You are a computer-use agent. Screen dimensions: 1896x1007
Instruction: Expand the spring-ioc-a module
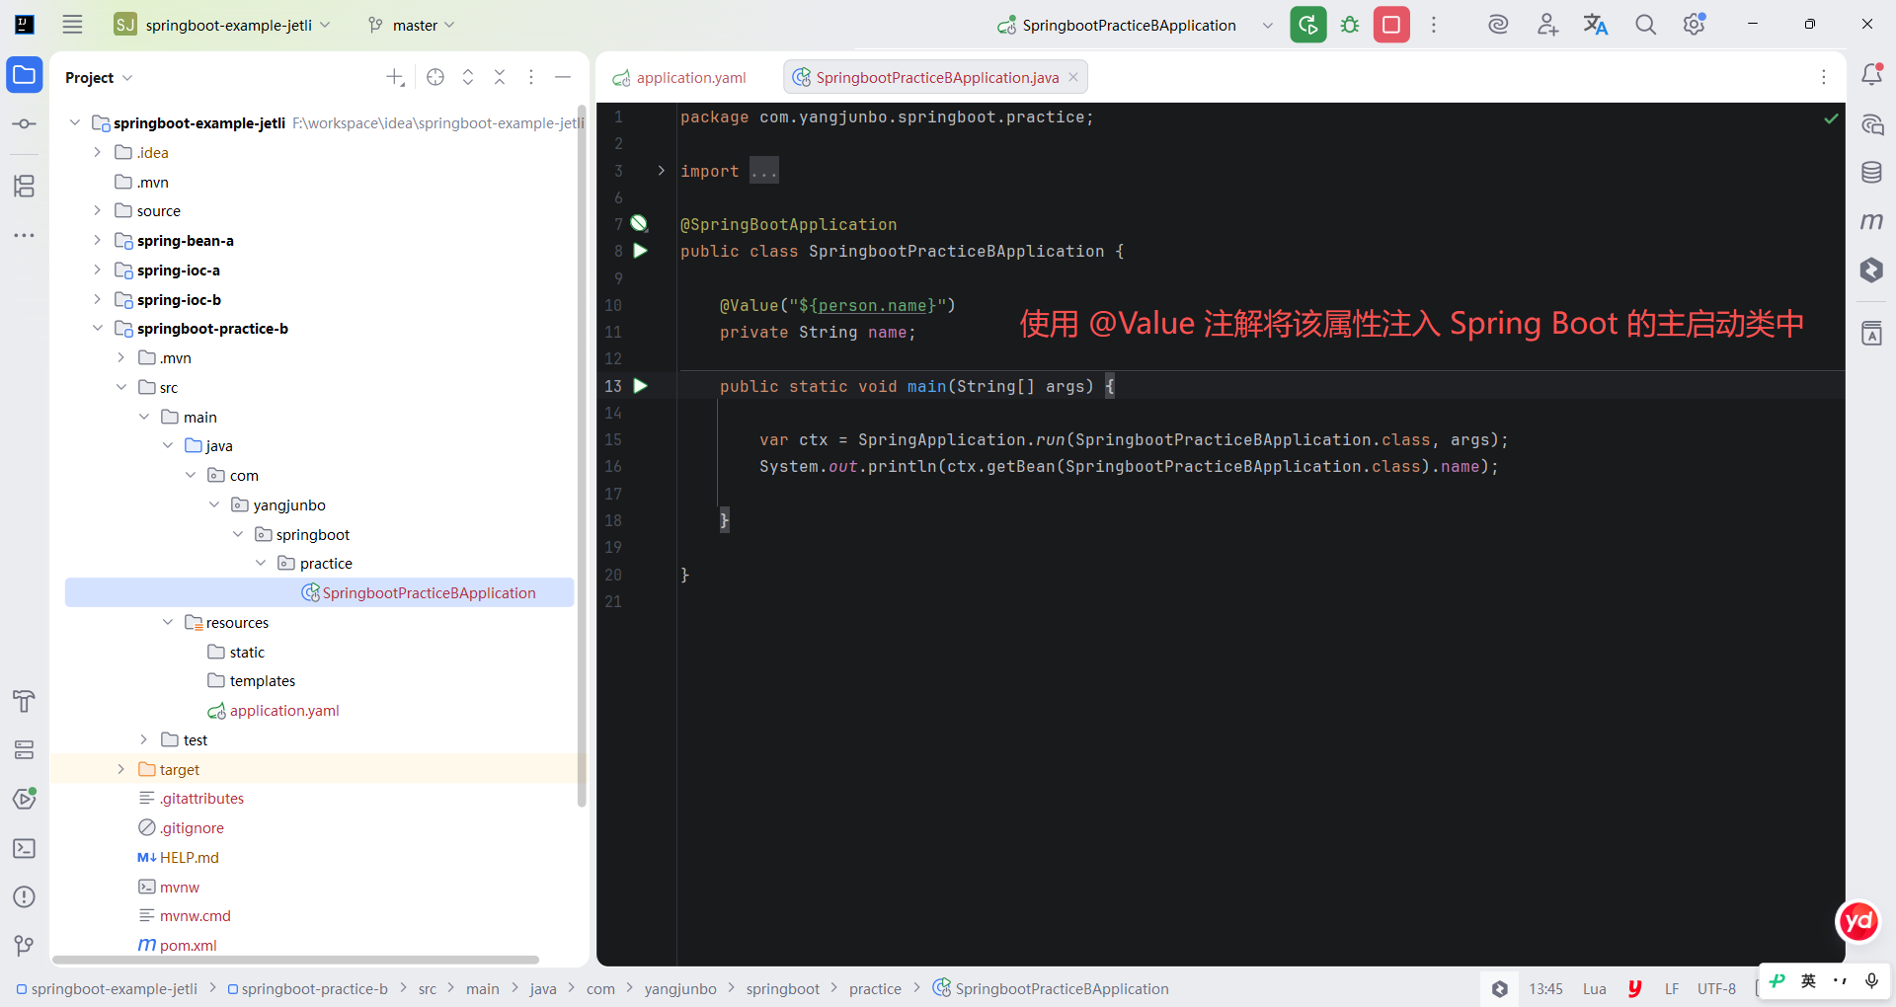pos(97,270)
